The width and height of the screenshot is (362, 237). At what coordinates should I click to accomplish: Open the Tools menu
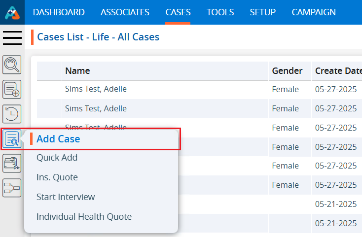point(220,12)
